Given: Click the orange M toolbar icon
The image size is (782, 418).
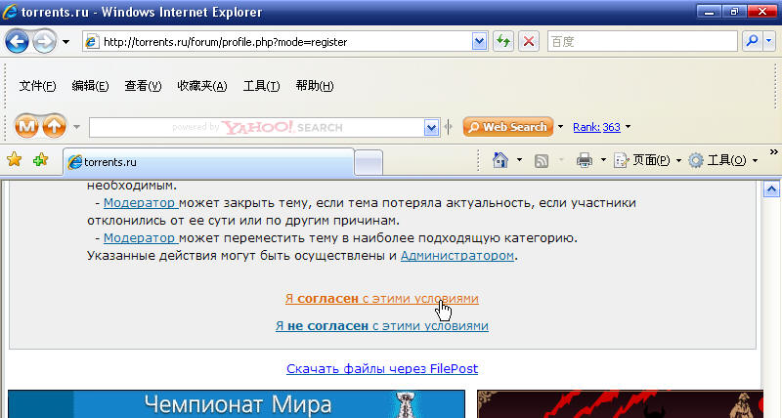Looking at the screenshot, I should point(27,127).
